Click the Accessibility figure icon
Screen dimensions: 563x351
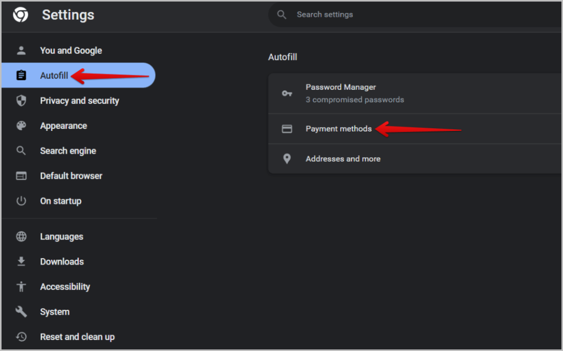tap(21, 286)
